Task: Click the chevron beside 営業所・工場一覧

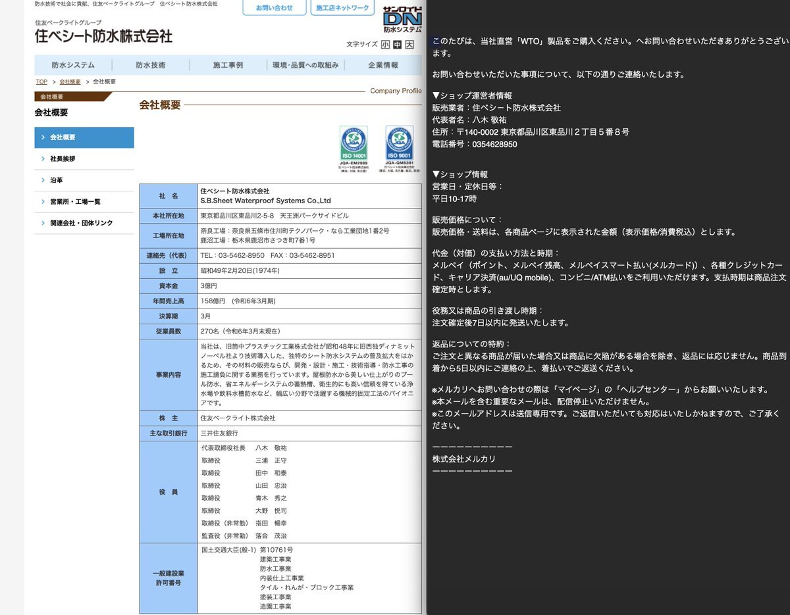Action: [43, 201]
